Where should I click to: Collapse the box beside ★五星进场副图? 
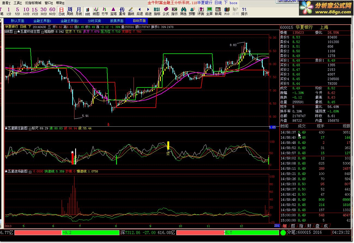[x=30, y=172]
